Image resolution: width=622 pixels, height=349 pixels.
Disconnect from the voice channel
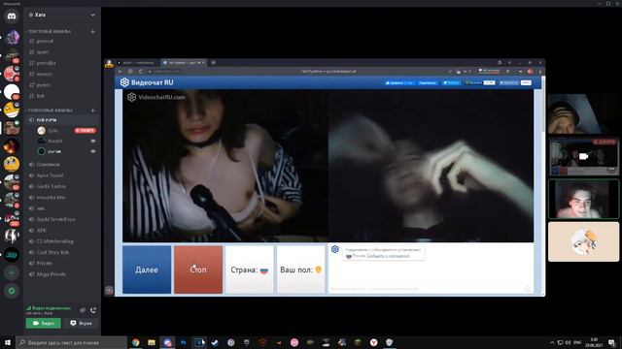93,310
